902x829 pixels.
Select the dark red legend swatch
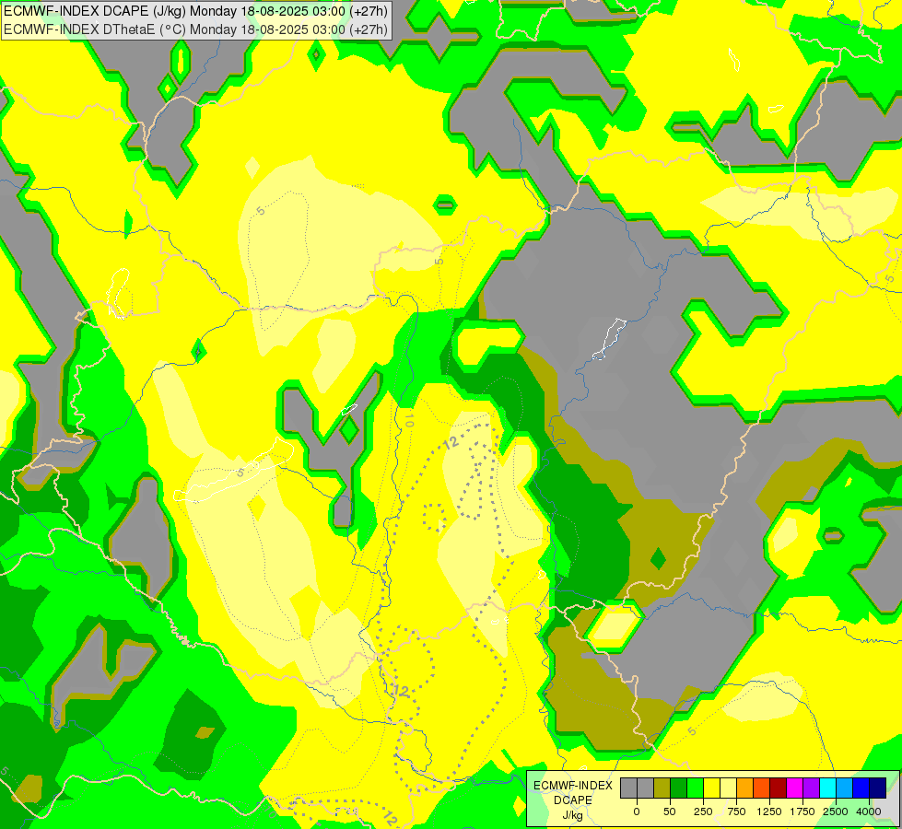pos(778,788)
